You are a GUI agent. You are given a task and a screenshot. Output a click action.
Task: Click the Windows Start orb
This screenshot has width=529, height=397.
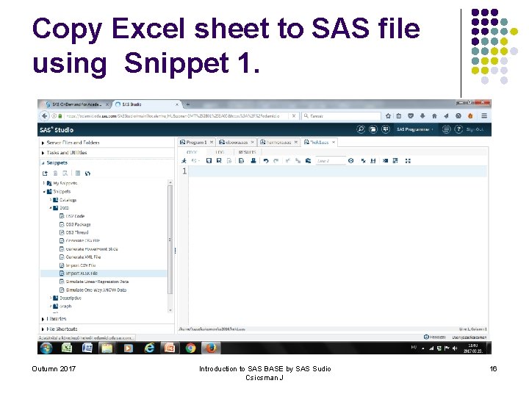pos(46,348)
